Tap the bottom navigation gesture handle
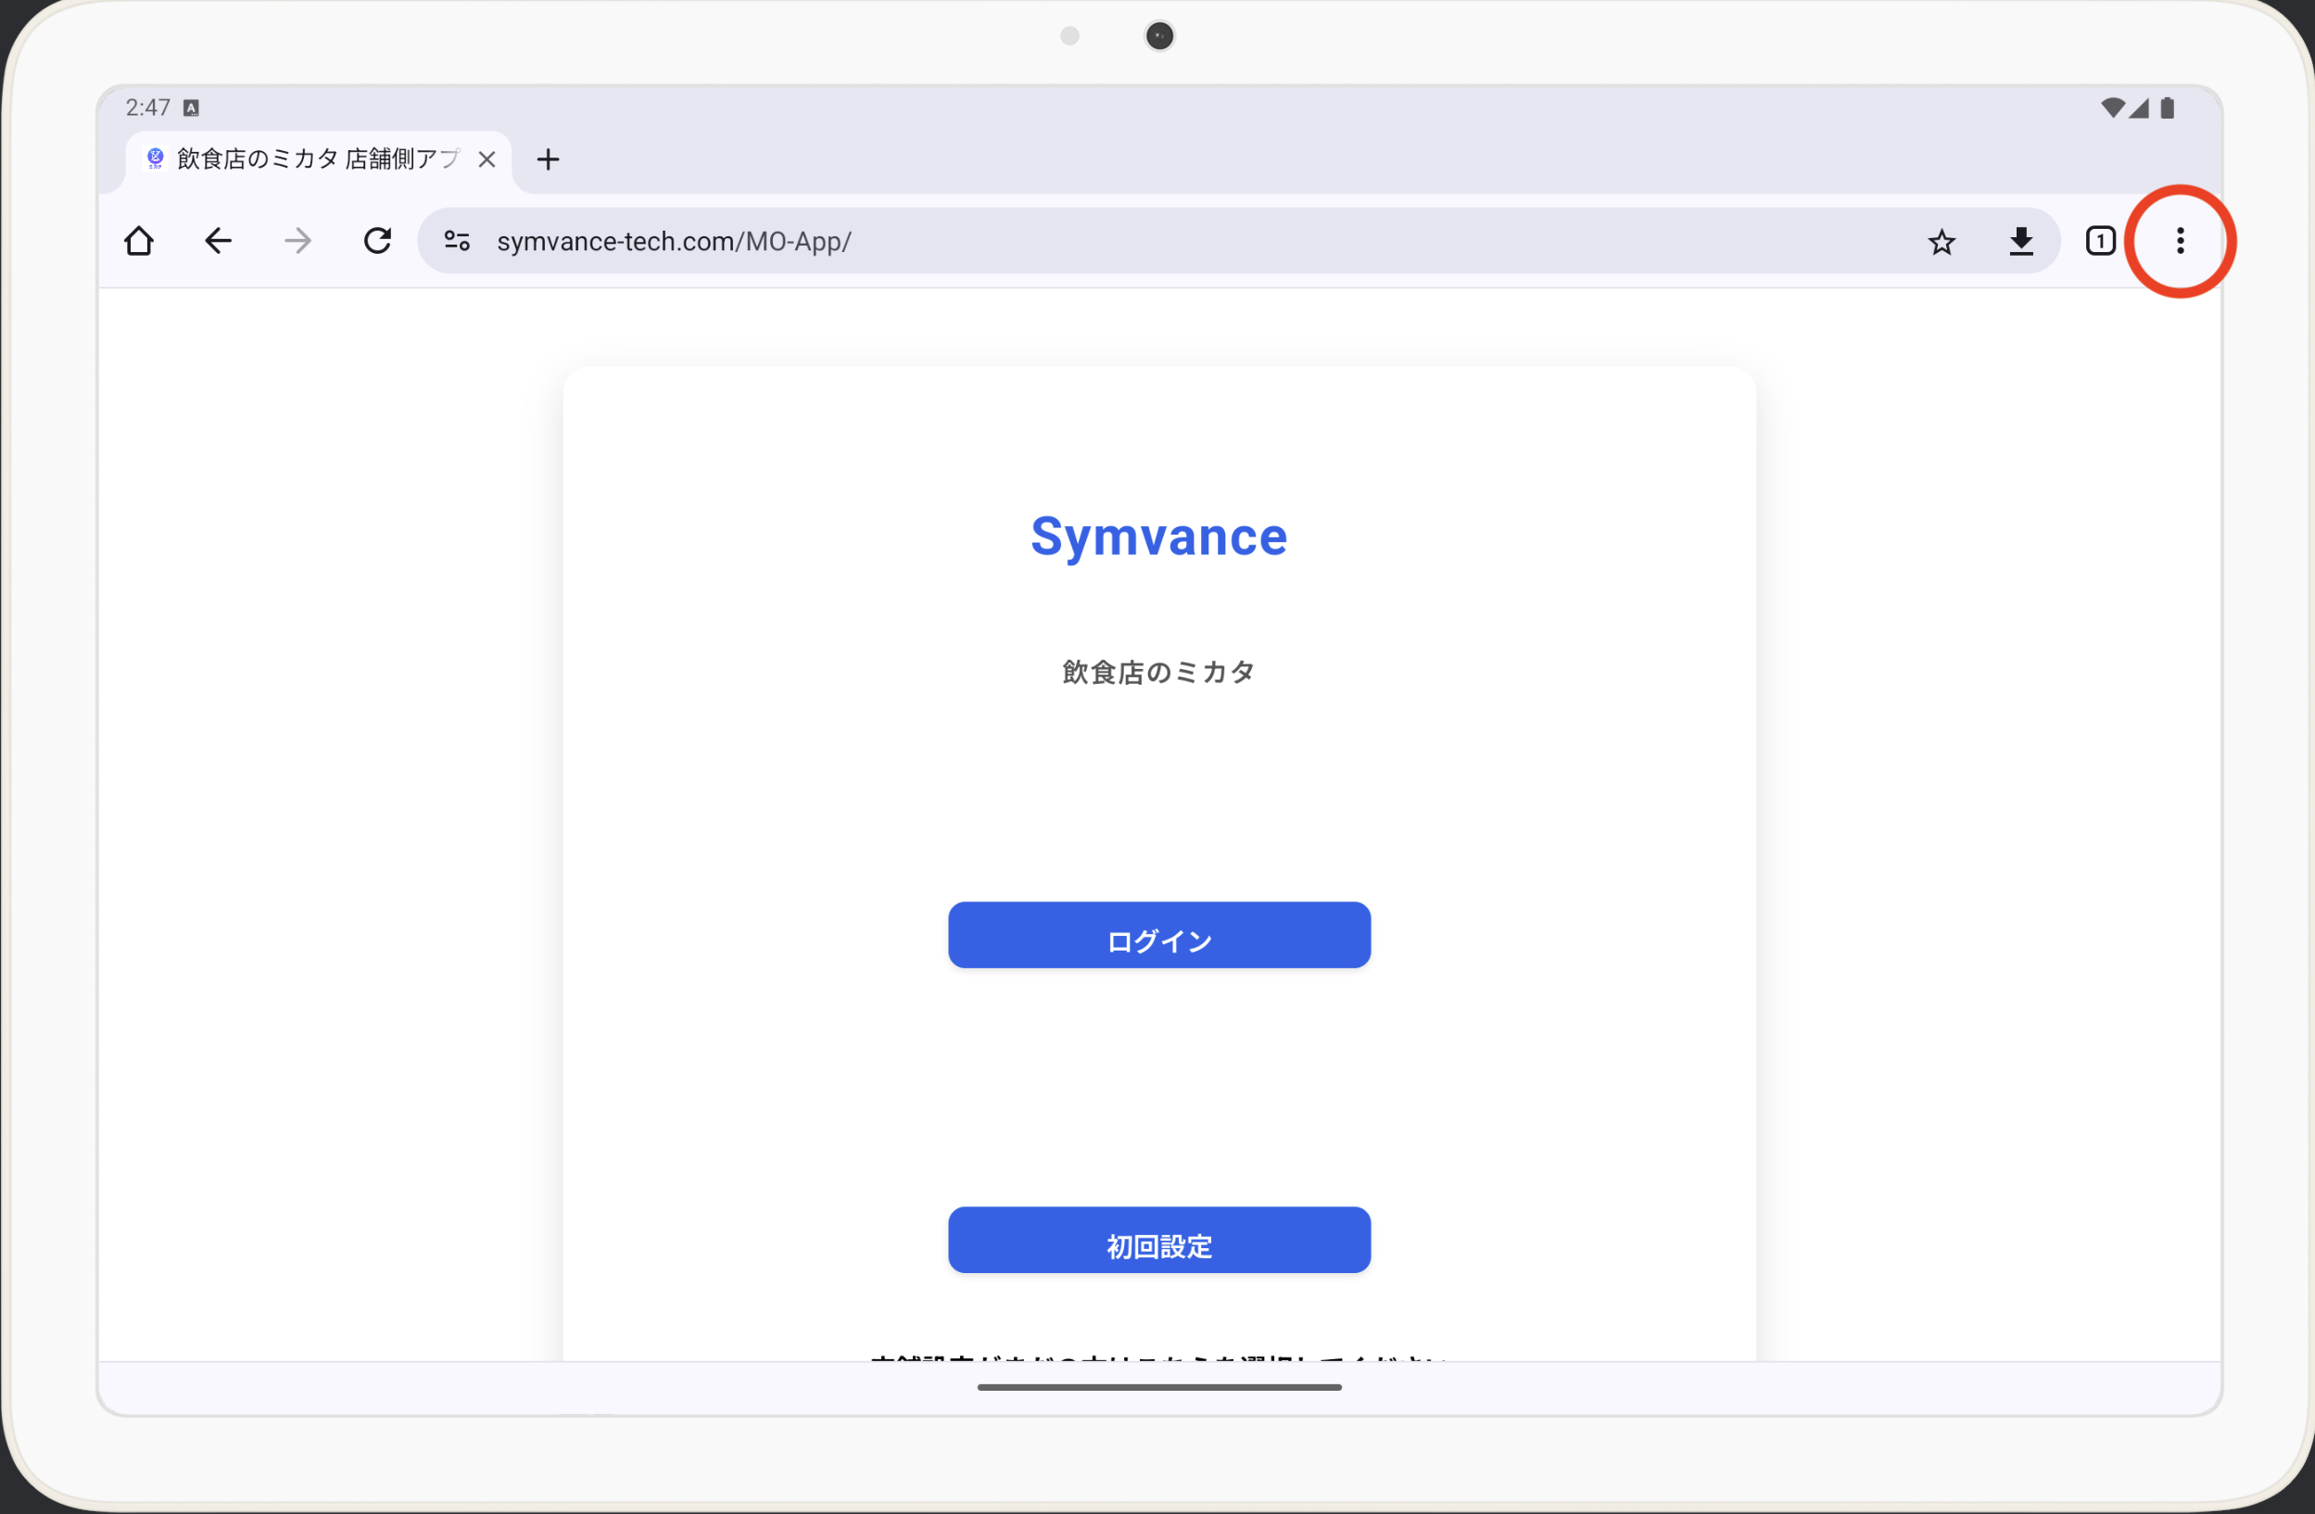The image size is (2315, 1514). point(1159,1388)
